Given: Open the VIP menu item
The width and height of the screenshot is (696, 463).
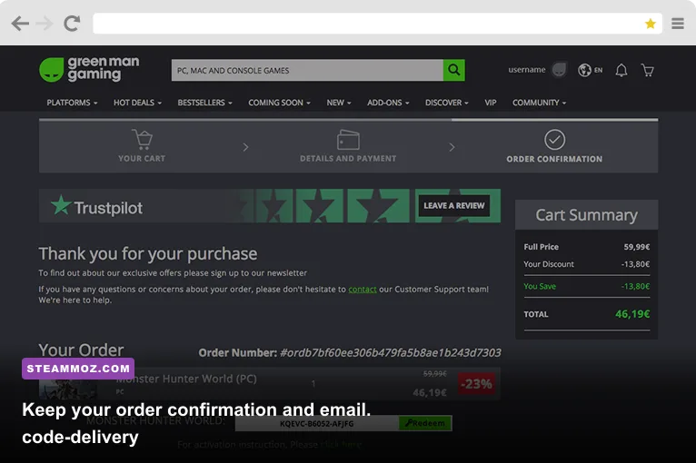Looking at the screenshot, I should coord(491,103).
